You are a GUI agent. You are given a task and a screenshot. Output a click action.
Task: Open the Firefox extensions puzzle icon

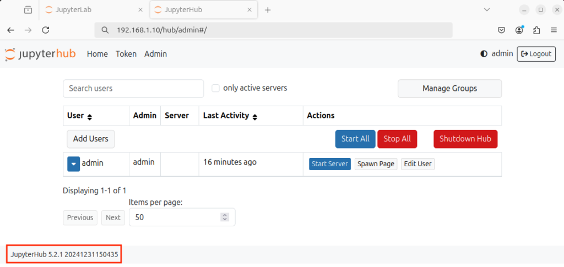(537, 30)
